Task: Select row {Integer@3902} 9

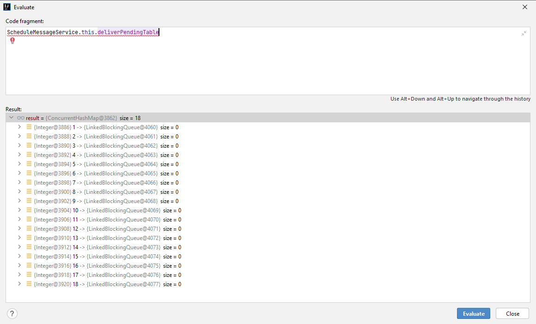Action: pyautogui.click(x=268, y=201)
